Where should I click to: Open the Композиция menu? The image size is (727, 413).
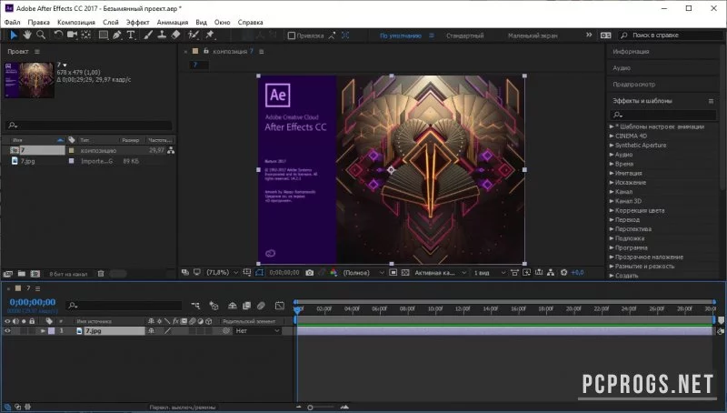(76, 22)
